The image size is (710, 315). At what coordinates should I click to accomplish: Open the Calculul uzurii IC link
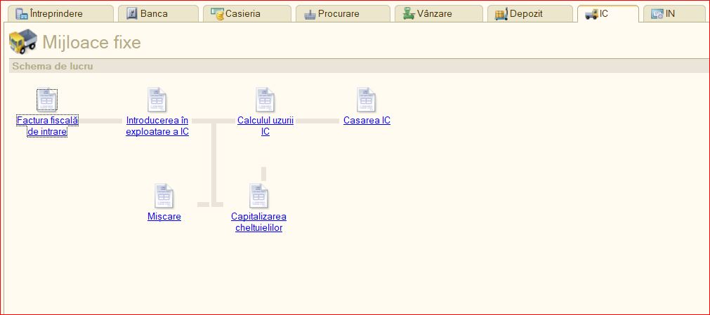pos(265,126)
